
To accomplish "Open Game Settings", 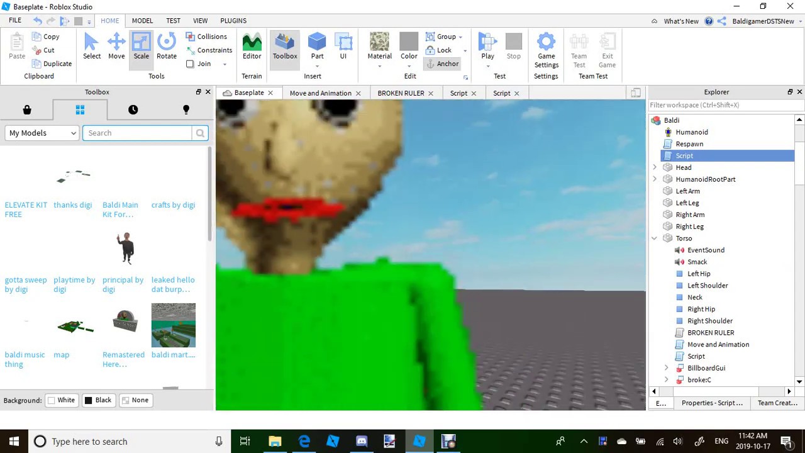I will pyautogui.click(x=546, y=50).
